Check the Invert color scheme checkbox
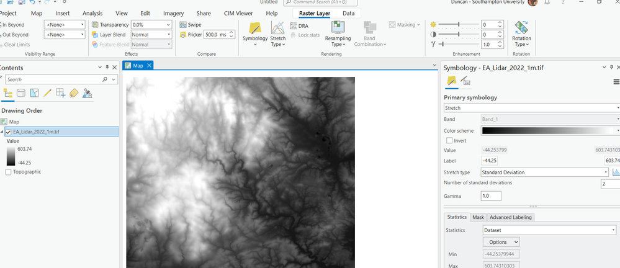Image resolution: width=620 pixels, height=268 pixels. pyautogui.click(x=449, y=141)
